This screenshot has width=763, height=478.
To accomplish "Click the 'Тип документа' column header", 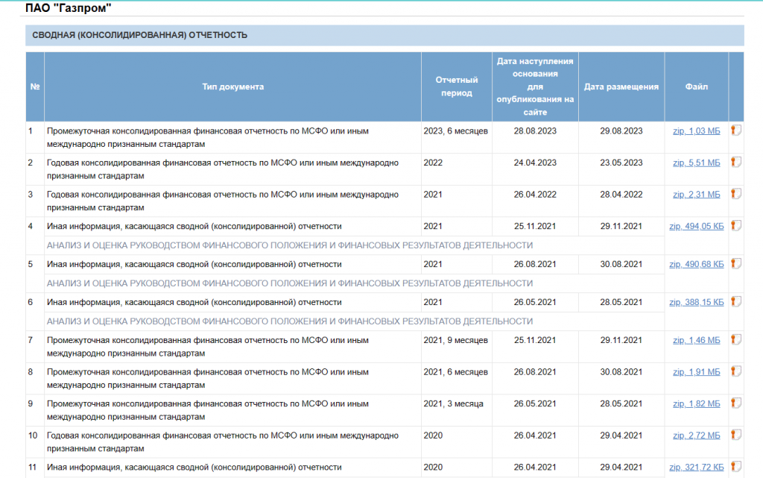I will [232, 87].
